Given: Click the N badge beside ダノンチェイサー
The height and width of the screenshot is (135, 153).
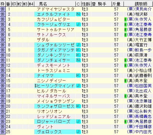Looking at the screenshot, I should coord(78,60).
